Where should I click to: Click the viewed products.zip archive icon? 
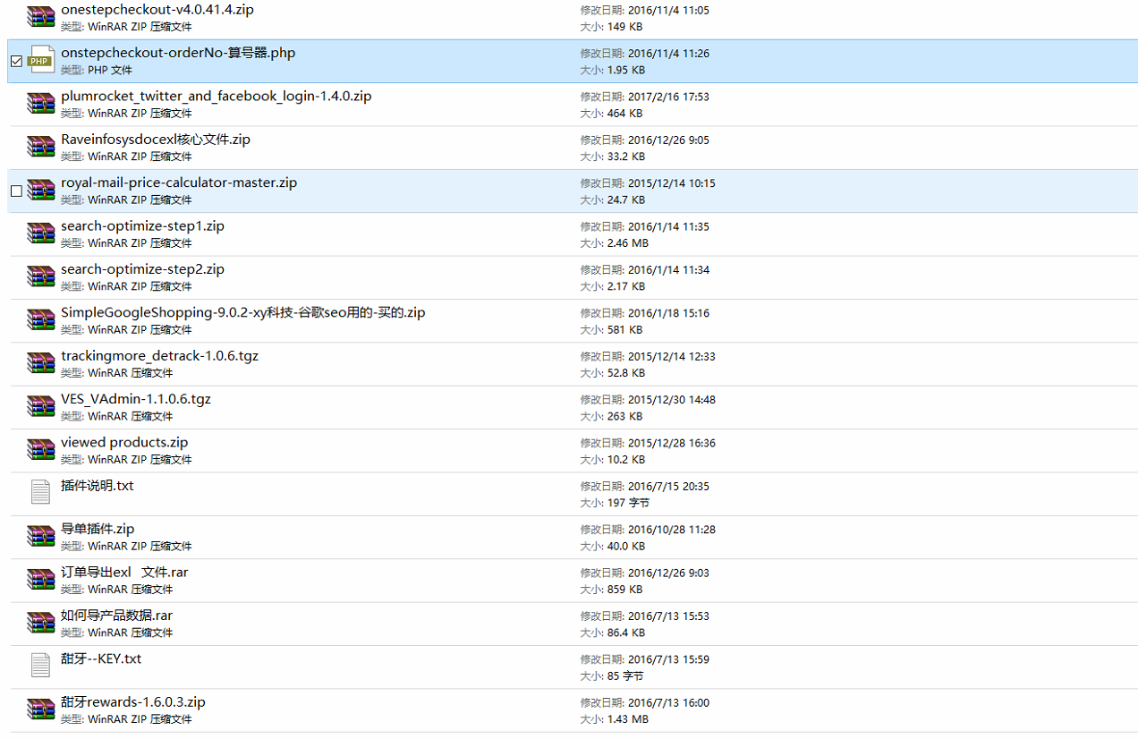click(x=41, y=450)
